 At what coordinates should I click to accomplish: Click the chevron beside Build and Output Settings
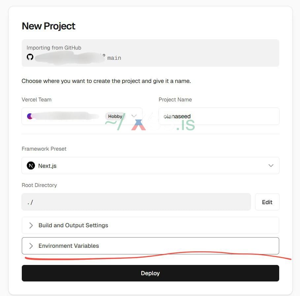click(x=31, y=225)
